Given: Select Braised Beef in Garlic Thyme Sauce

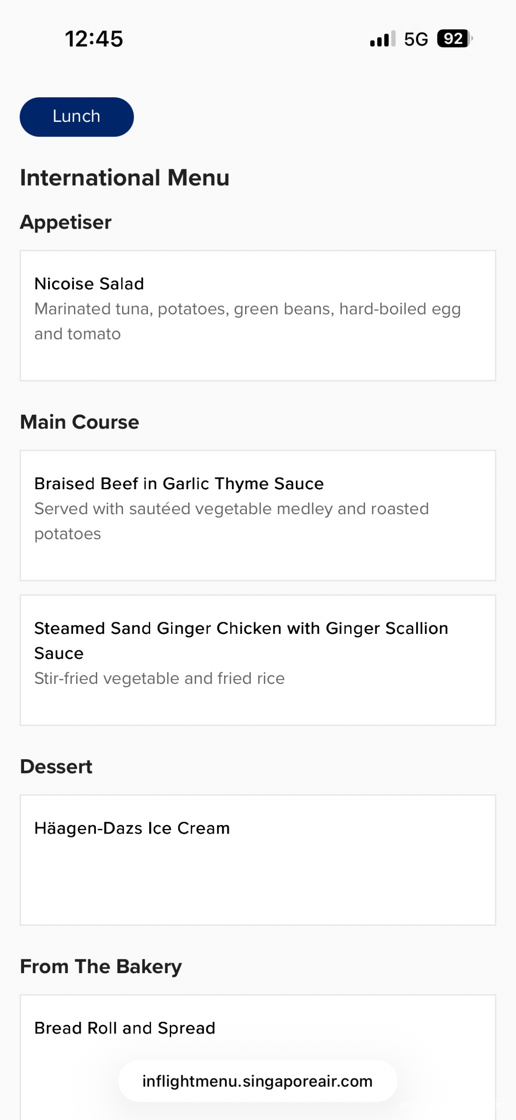Looking at the screenshot, I should point(179,484).
